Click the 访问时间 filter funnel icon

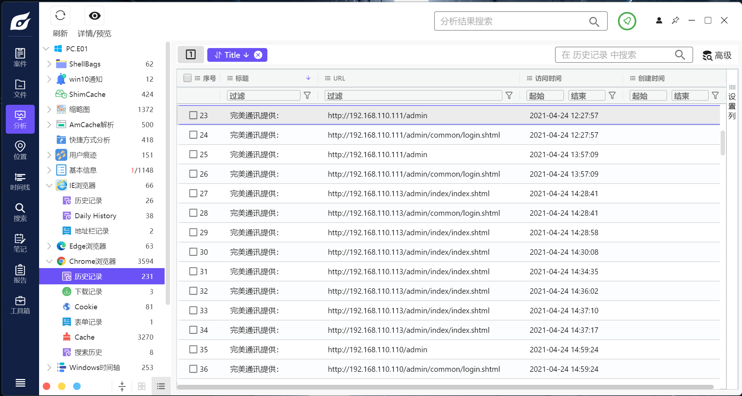click(x=612, y=95)
